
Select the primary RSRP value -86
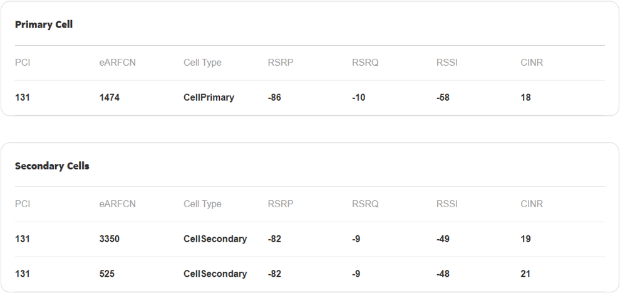(x=274, y=97)
